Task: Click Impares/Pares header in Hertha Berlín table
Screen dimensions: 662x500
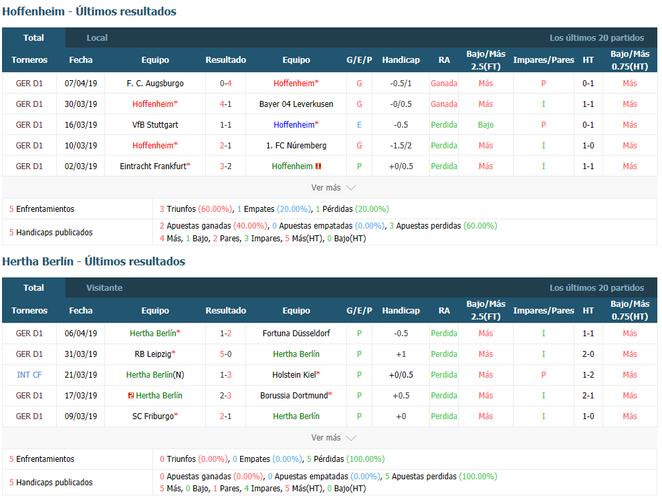Action: [x=544, y=311]
